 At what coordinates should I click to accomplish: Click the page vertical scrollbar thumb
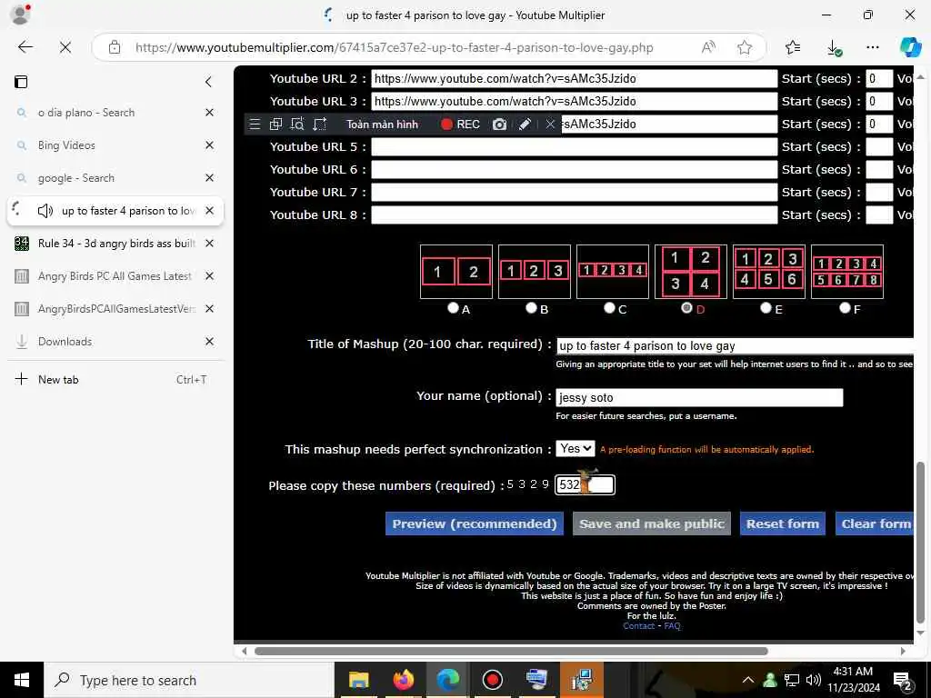pyautogui.click(x=920, y=542)
